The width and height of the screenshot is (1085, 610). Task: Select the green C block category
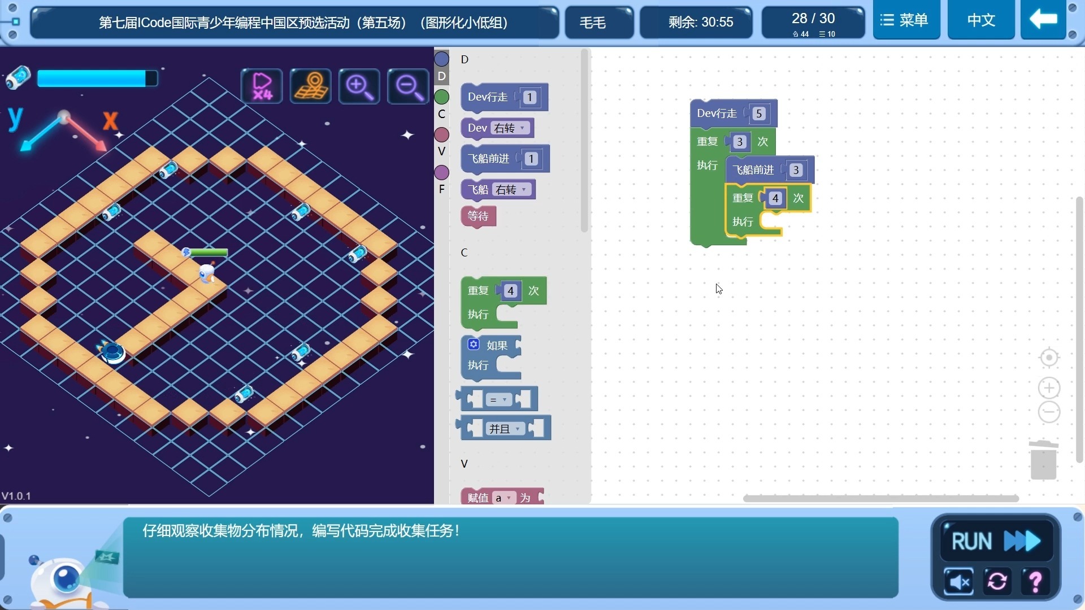pyautogui.click(x=442, y=97)
